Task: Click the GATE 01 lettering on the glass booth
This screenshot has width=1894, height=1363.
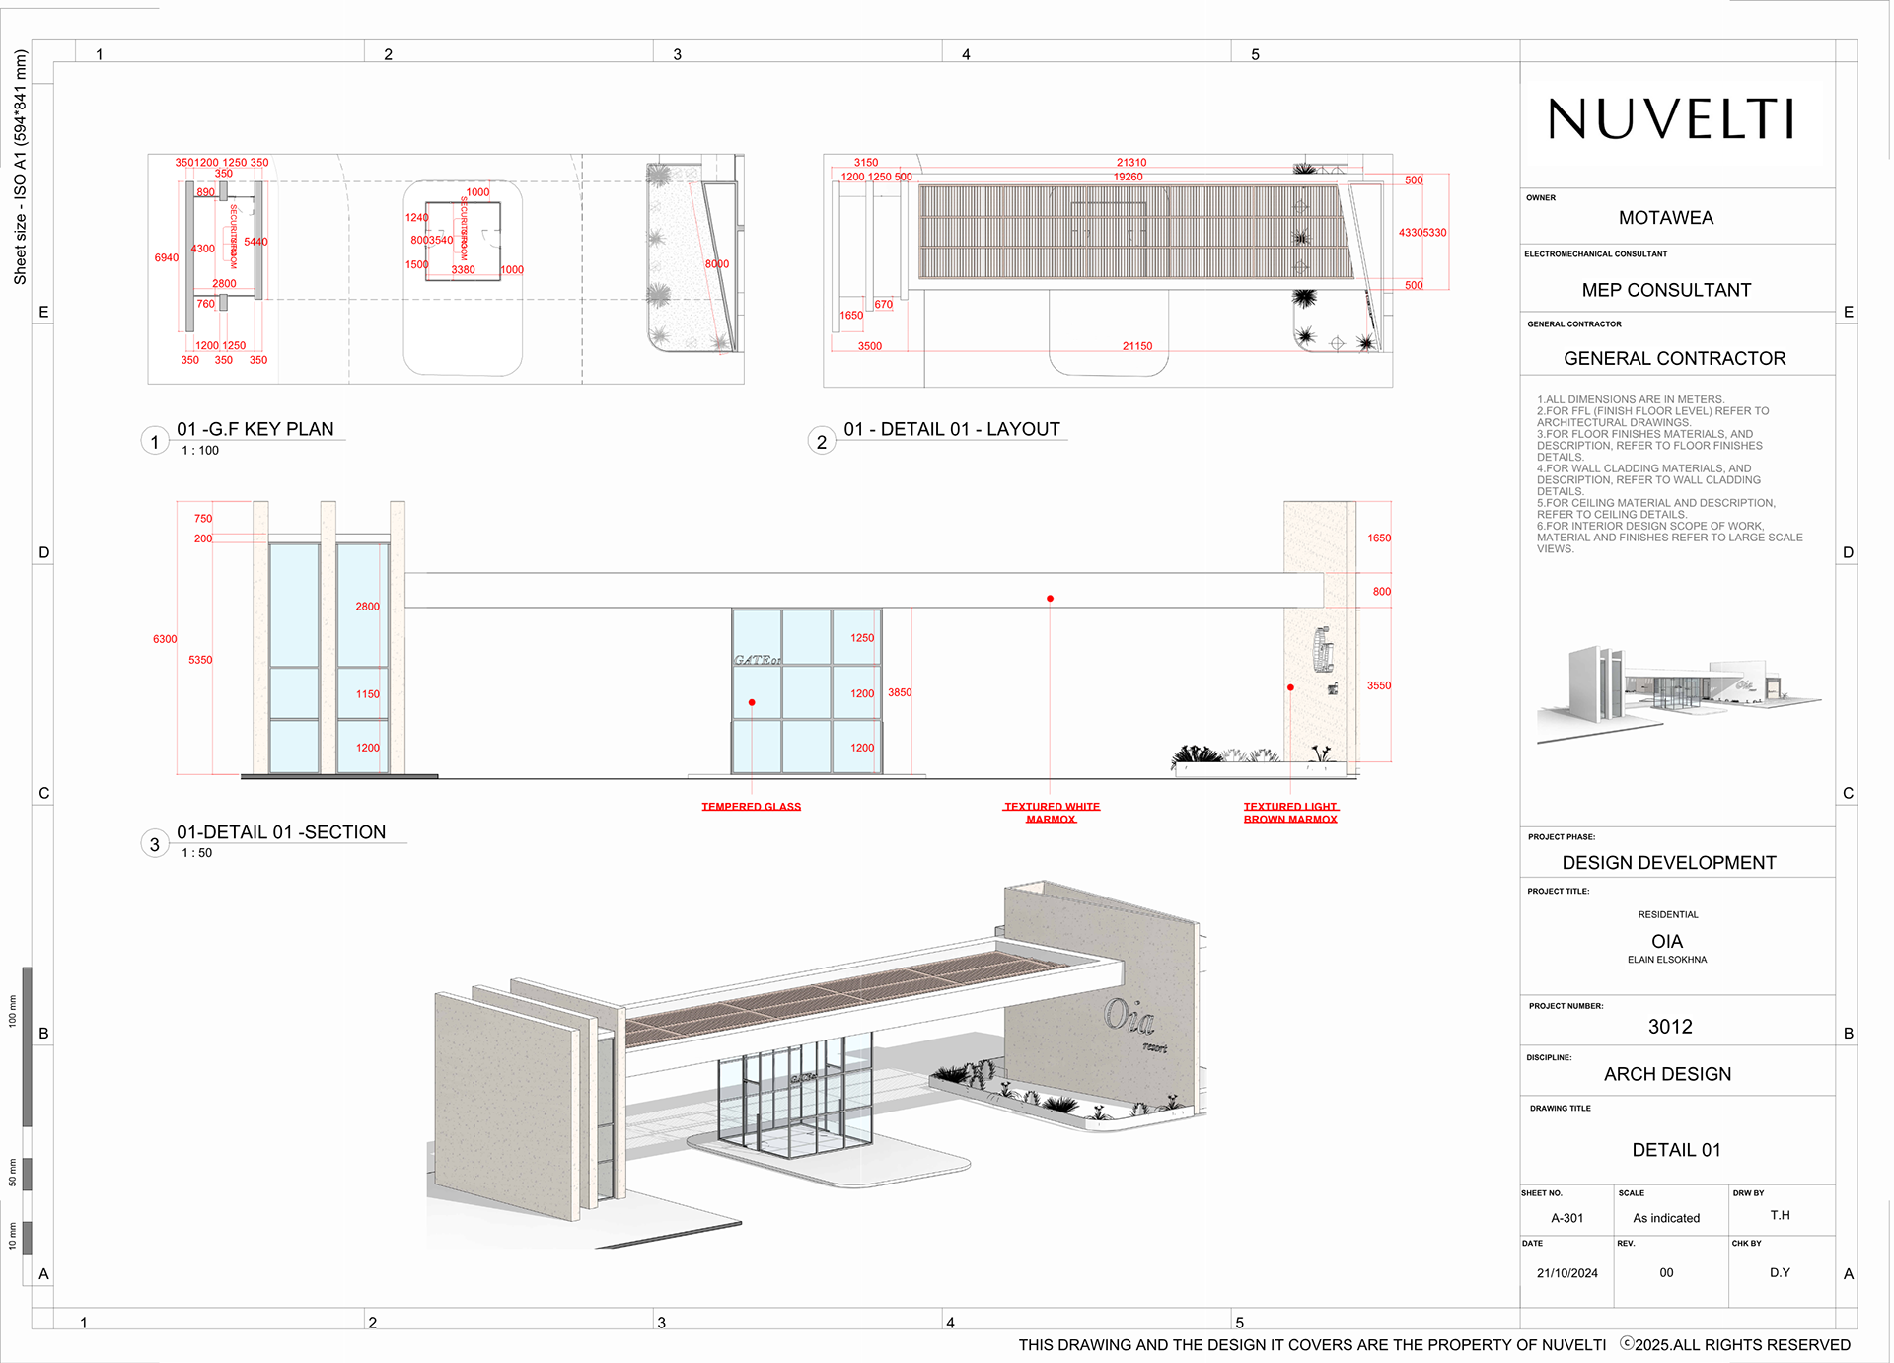Action: coord(758,660)
